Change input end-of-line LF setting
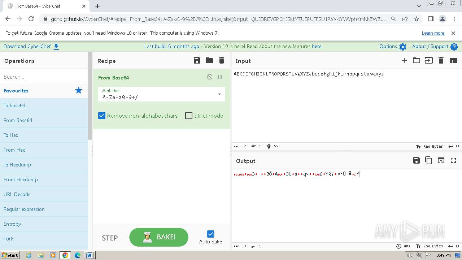Screen dimensions: 462x260 [x=454, y=146]
